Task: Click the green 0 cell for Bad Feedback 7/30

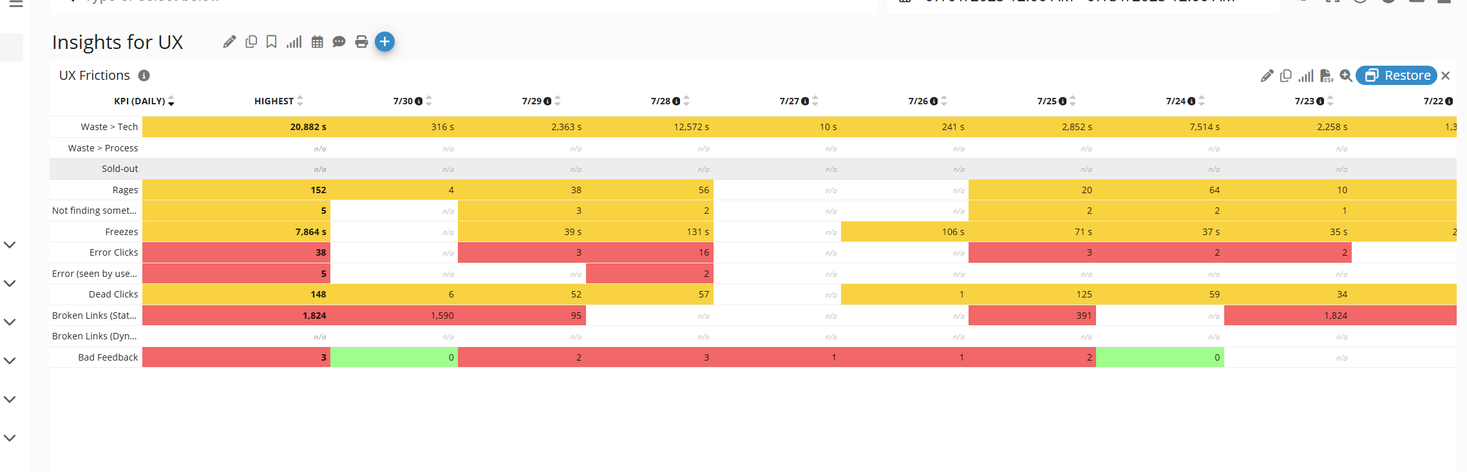Action: pyautogui.click(x=394, y=357)
